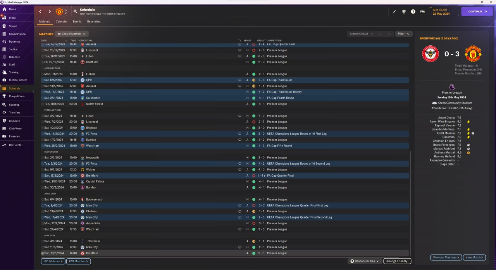This screenshot has width=496, height=270.
Task: Open Competitions in the sidebar
Action: pyautogui.click(x=17, y=96)
